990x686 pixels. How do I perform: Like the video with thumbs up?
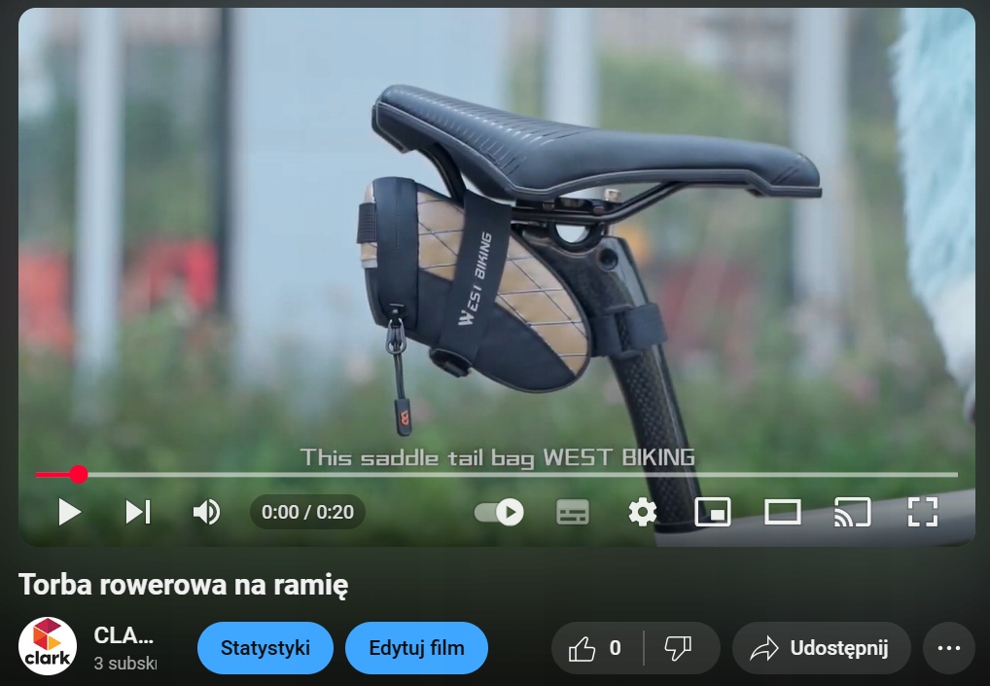[x=596, y=648]
